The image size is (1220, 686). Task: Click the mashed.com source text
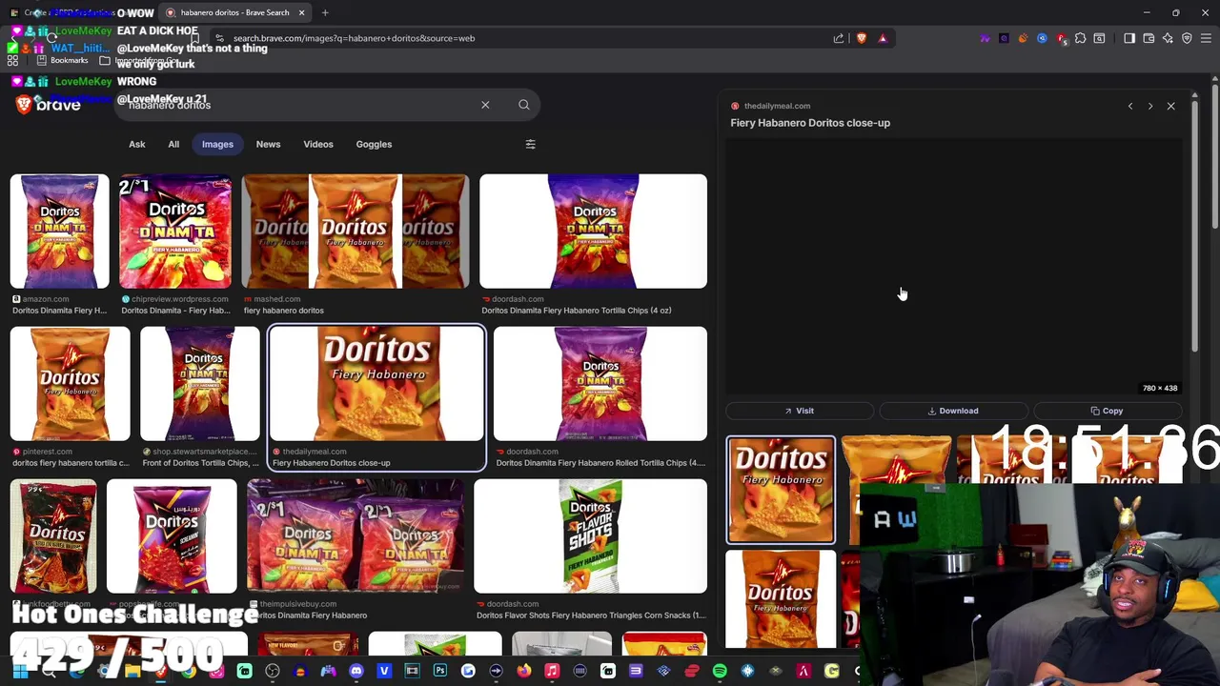[277, 299]
